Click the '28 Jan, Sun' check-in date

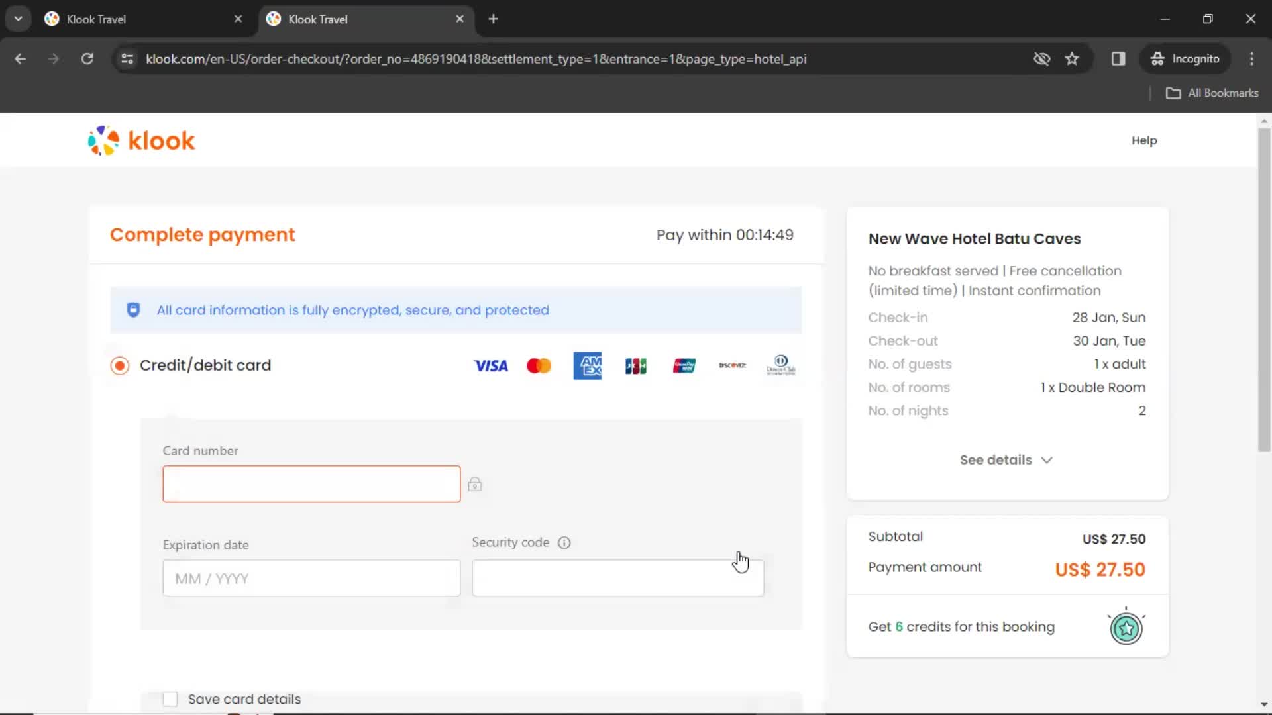pos(1109,318)
